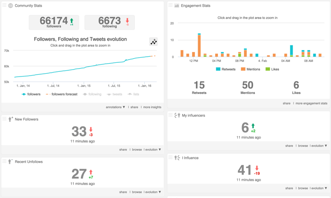Click the Community Stats globe icon
The height and width of the screenshot is (198, 331).
(x=10, y=6)
